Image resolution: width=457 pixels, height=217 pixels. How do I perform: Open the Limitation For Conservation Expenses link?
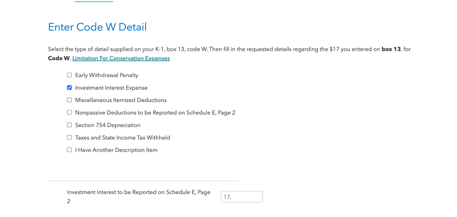121,58
